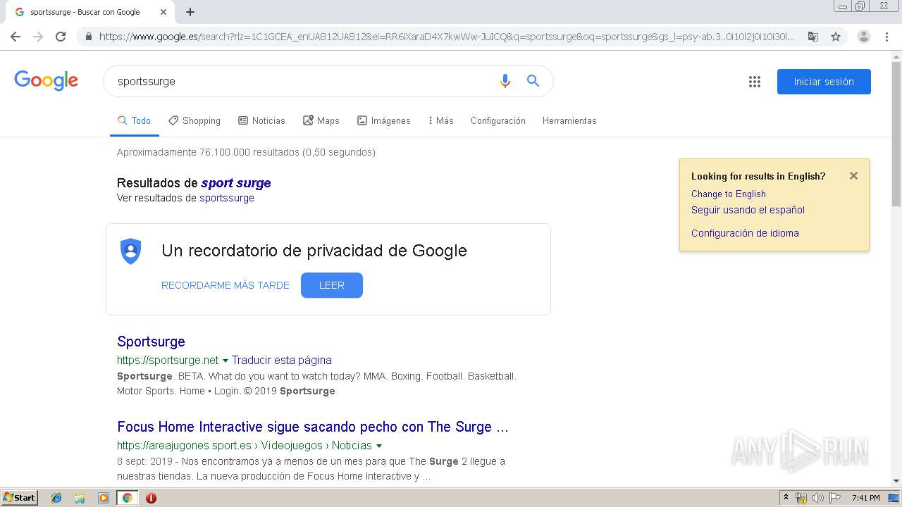Open the Sportsurge result title
Image resolution: width=902 pixels, height=507 pixels.
click(151, 342)
